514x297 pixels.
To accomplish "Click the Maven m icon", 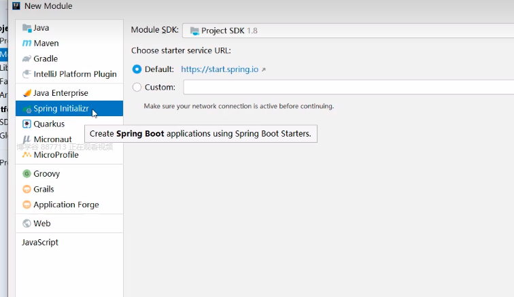I will (x=27, y=43).
